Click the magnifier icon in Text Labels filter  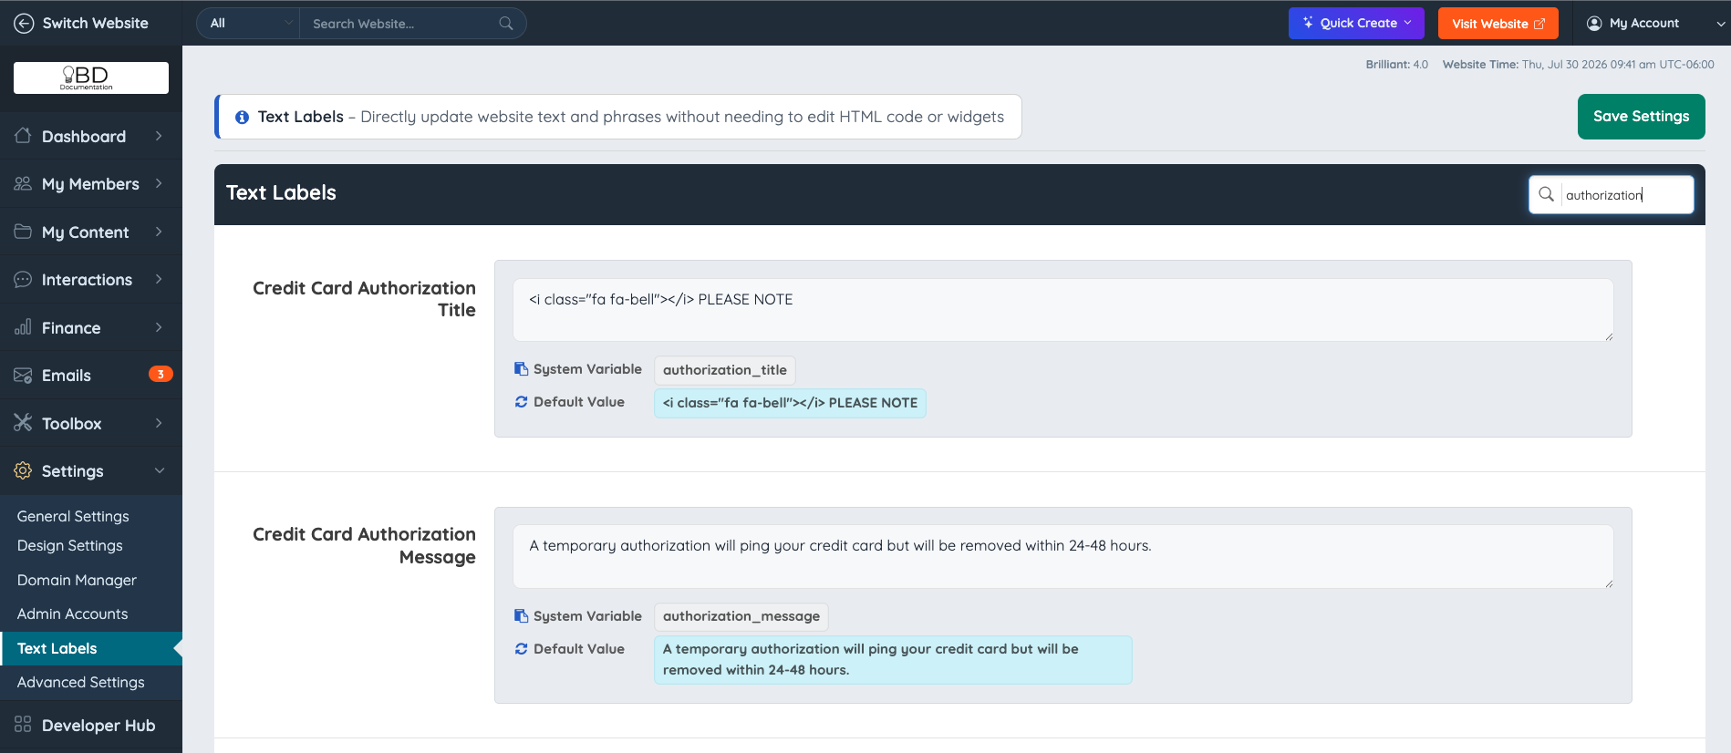coord(1546,194)
